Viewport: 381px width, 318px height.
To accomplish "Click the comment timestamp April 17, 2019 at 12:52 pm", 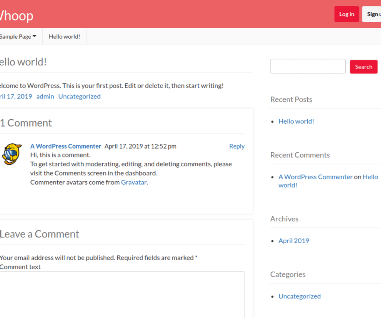I will tap(140, 146).
